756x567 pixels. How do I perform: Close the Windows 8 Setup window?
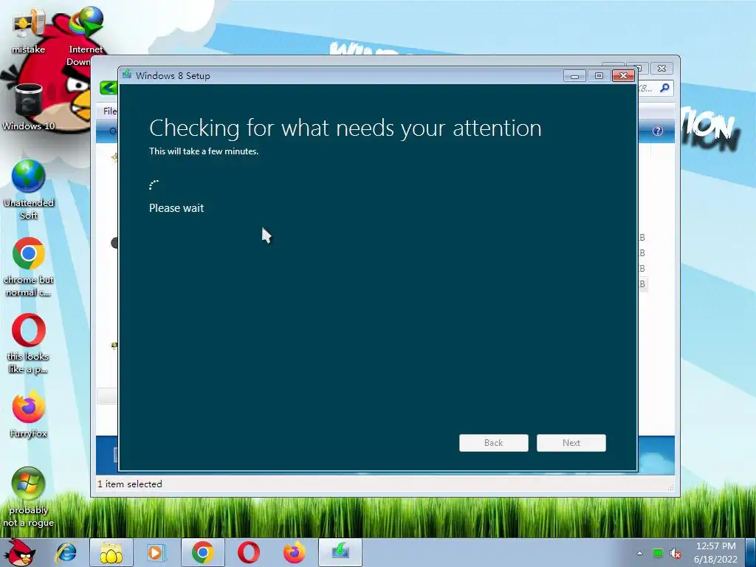click(623, 76)
